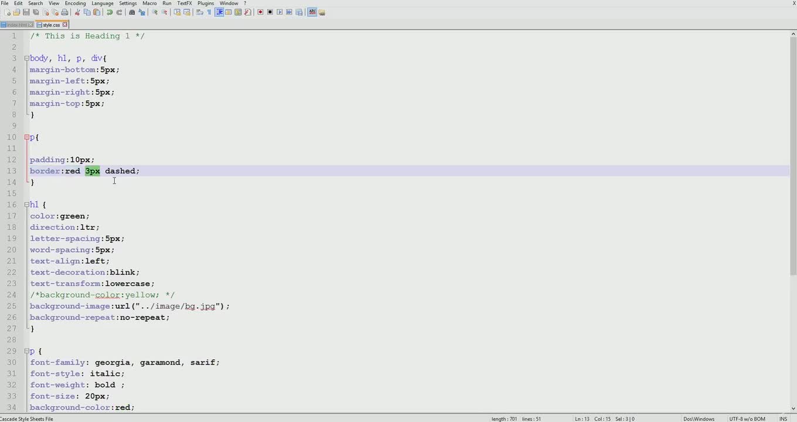Open Find with the binoculars icon

click(132, 12)
